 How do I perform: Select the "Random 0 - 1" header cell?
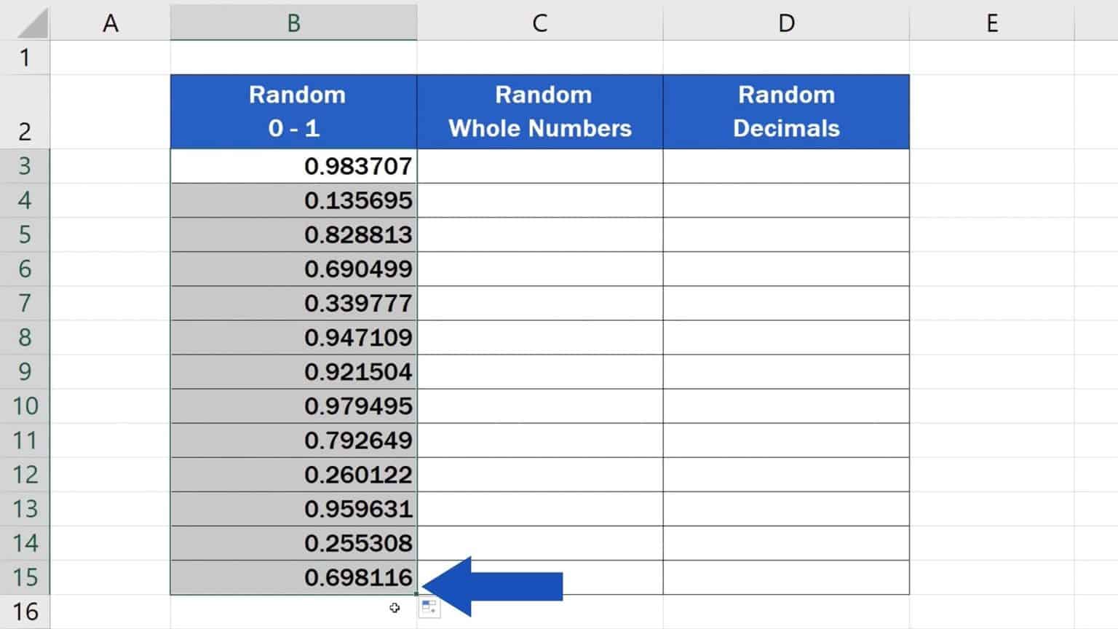(x=293, y=111)
